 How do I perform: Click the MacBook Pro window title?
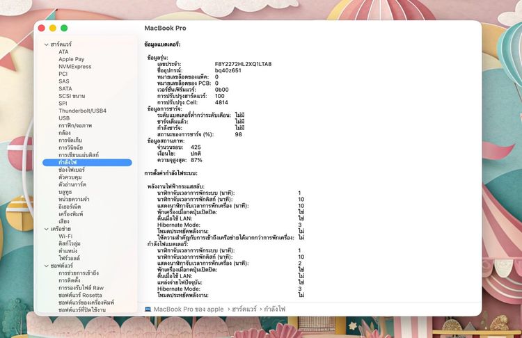tap(165, 29)
